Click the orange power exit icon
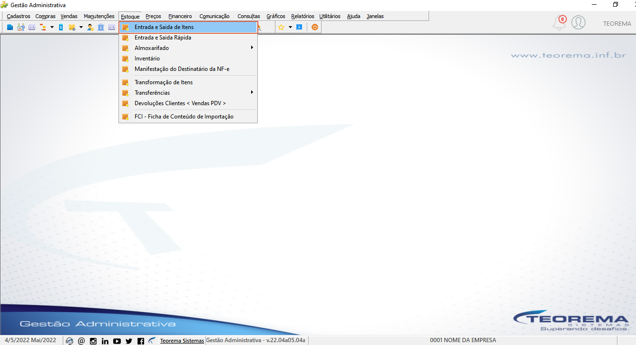Image resolution: width=636 pixels, height=345 pixels. point(314,27)
